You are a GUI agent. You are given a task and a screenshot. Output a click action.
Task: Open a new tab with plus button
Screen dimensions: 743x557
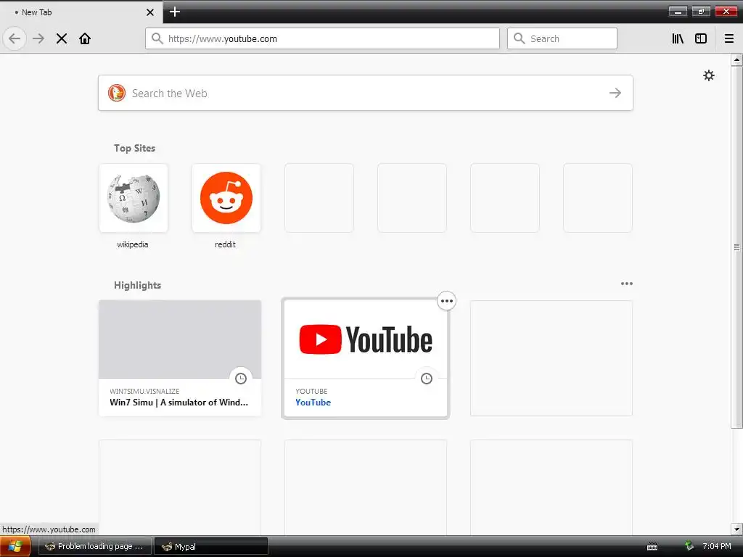[x=175, y=12]
